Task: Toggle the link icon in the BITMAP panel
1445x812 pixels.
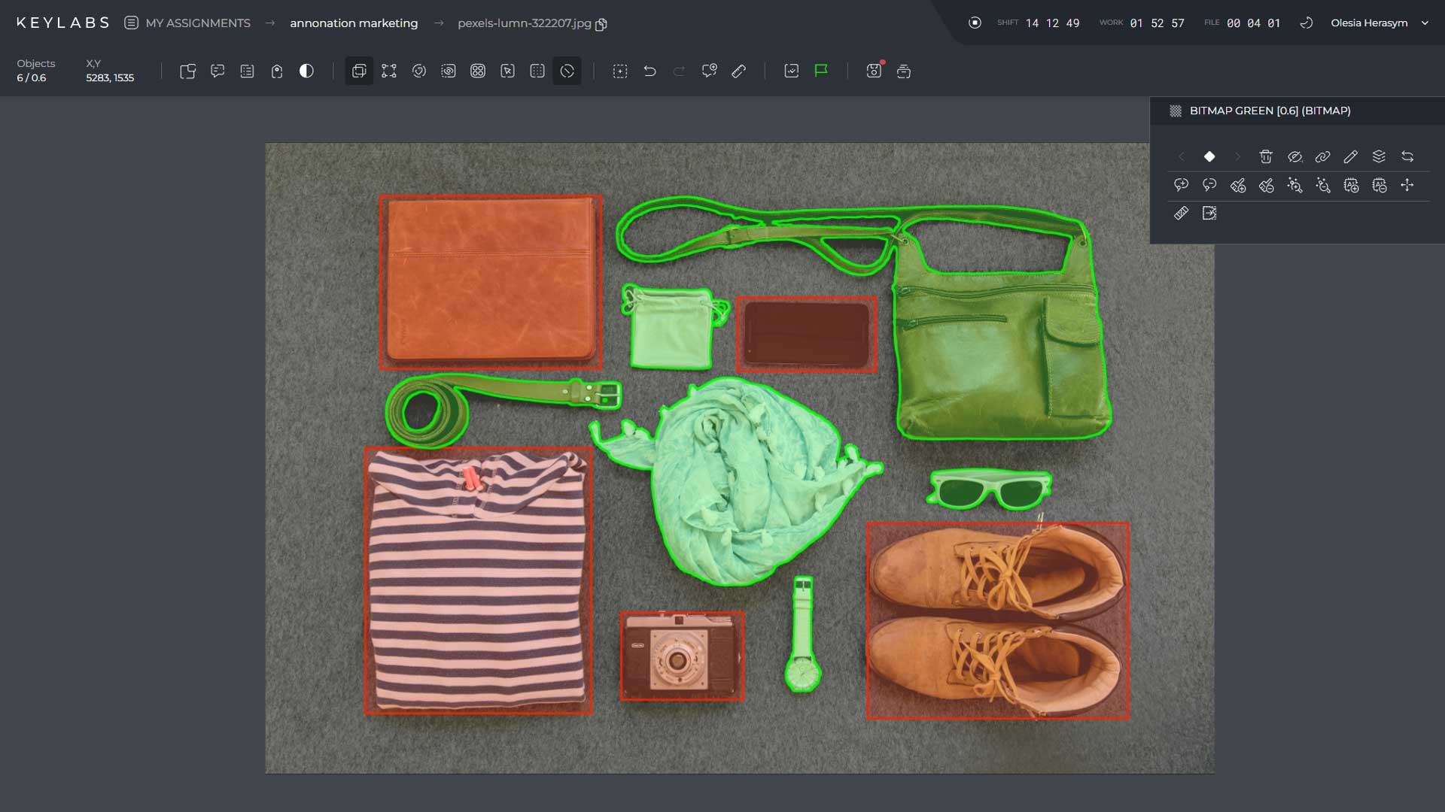Action: [1323, 157]
